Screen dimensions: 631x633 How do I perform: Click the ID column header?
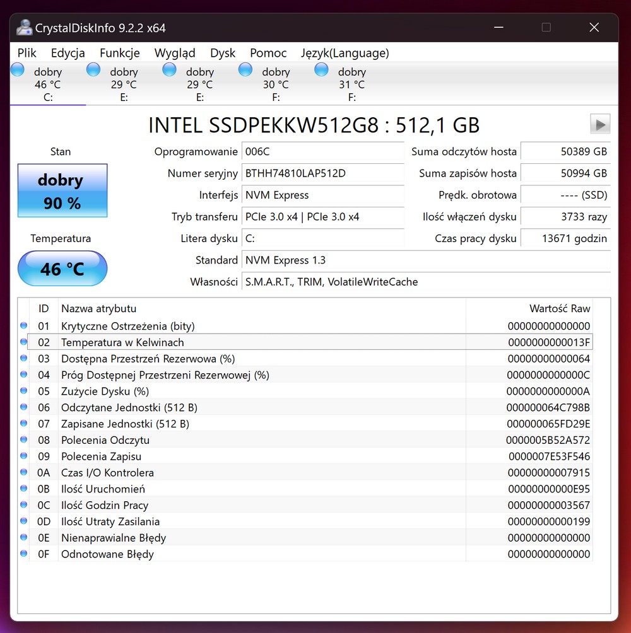44,308
